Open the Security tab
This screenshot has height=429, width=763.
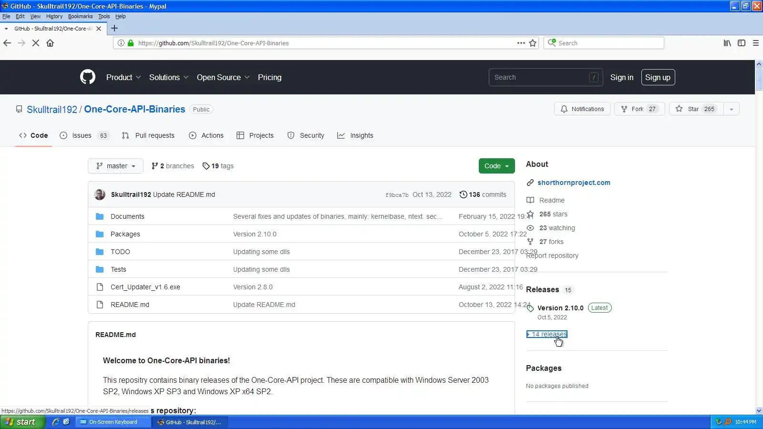pos(306,135)
